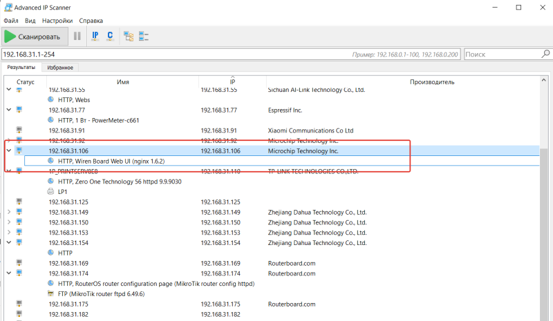Open the Настройки menu
Screen dimensions: 553x321
coord(57,21)
